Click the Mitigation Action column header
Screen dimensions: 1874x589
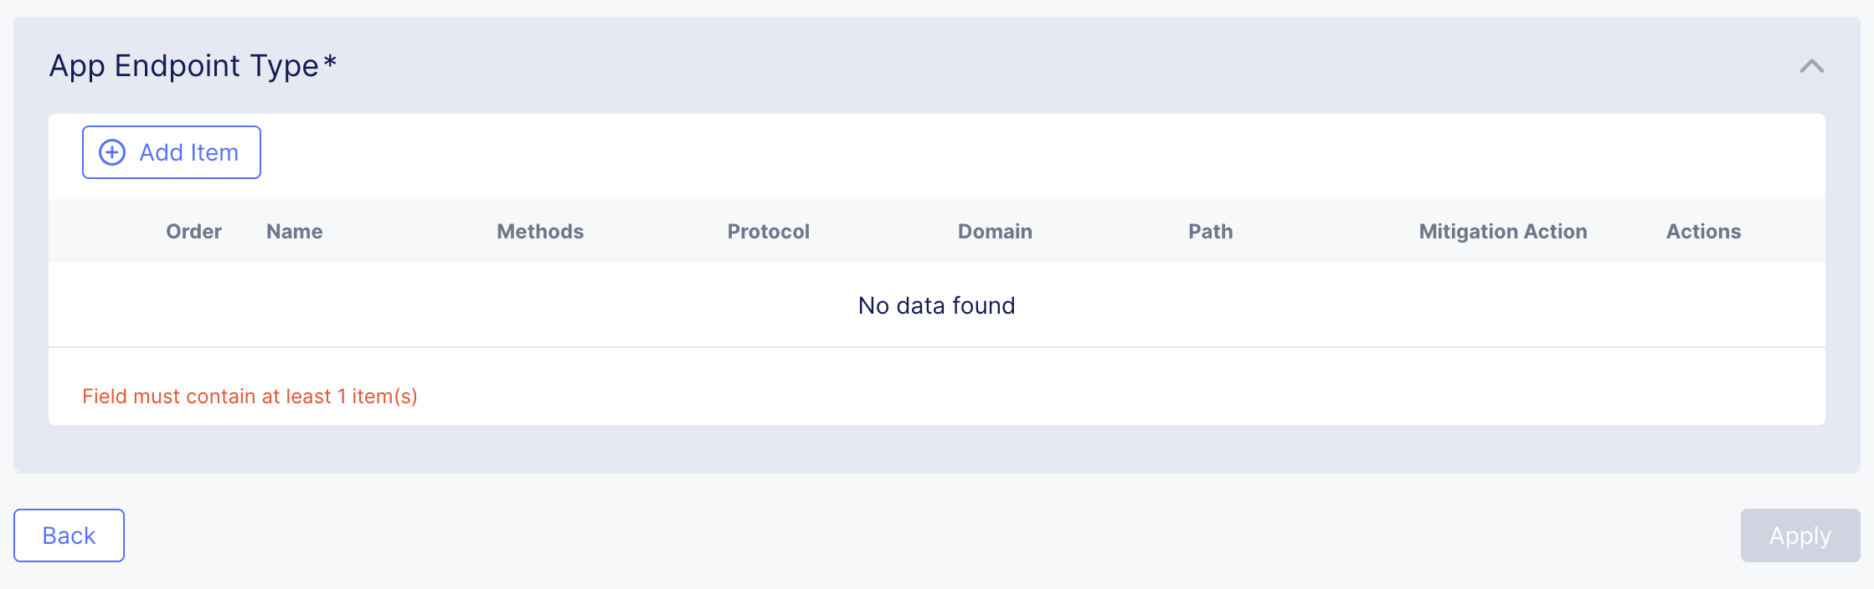coord(1502,232)
